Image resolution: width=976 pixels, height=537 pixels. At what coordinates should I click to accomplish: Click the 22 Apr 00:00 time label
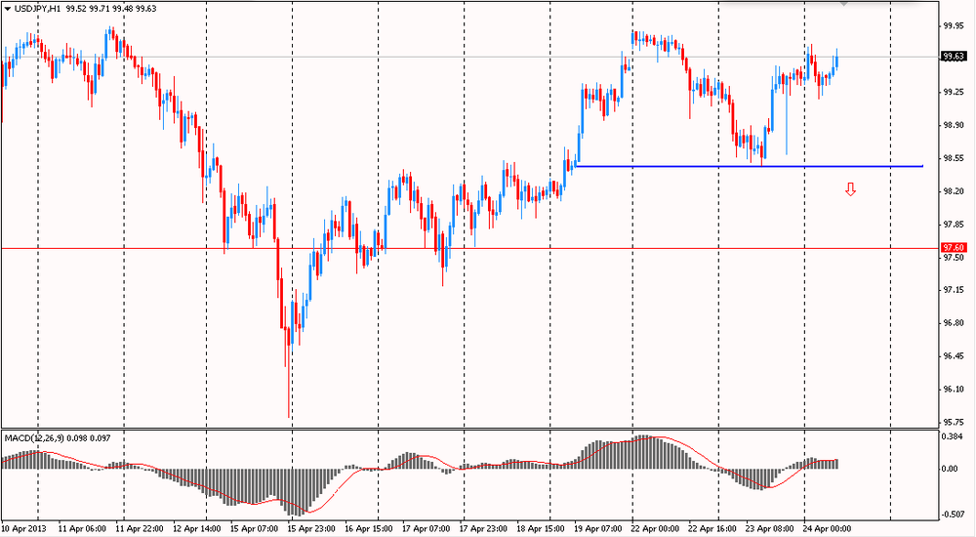656,529
